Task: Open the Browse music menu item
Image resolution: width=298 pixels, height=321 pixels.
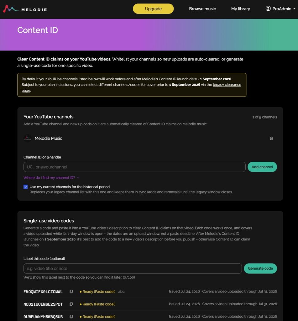Action: click(202, 9)
